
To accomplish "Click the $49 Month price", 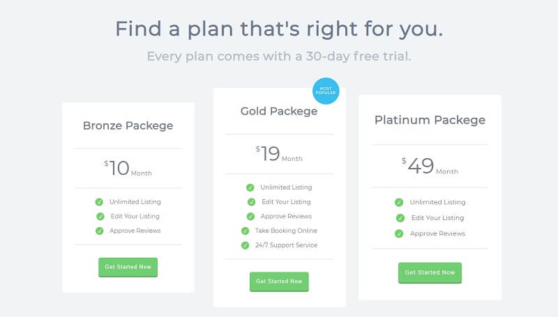I will click(x=430, y=166).
